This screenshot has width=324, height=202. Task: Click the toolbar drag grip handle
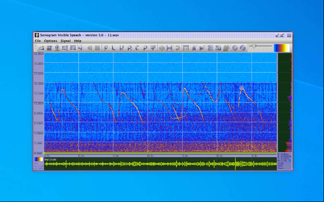click(x=35, y=48)
